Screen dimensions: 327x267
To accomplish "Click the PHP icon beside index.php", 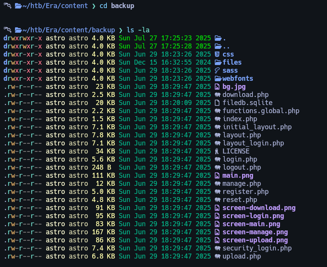I will (217, 119).
